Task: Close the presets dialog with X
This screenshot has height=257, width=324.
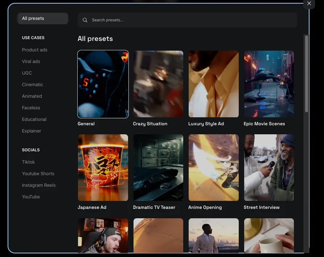Action: coord(309,4)
